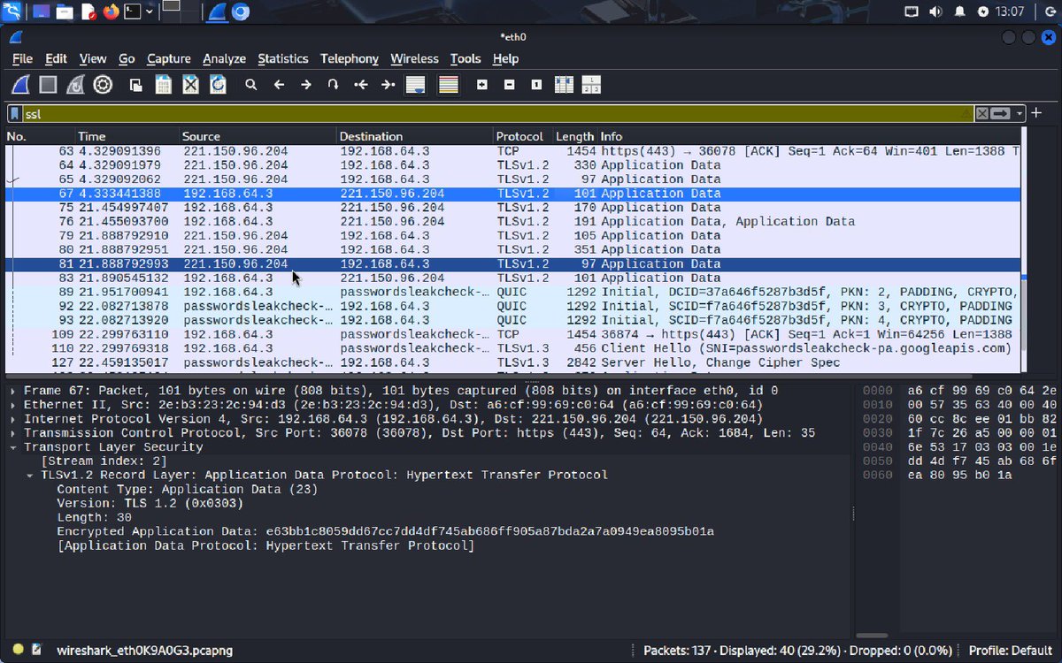This screenshot has height=663, width=1062.
Task: Apply the display filter arrow
Action: point(1001,114)
